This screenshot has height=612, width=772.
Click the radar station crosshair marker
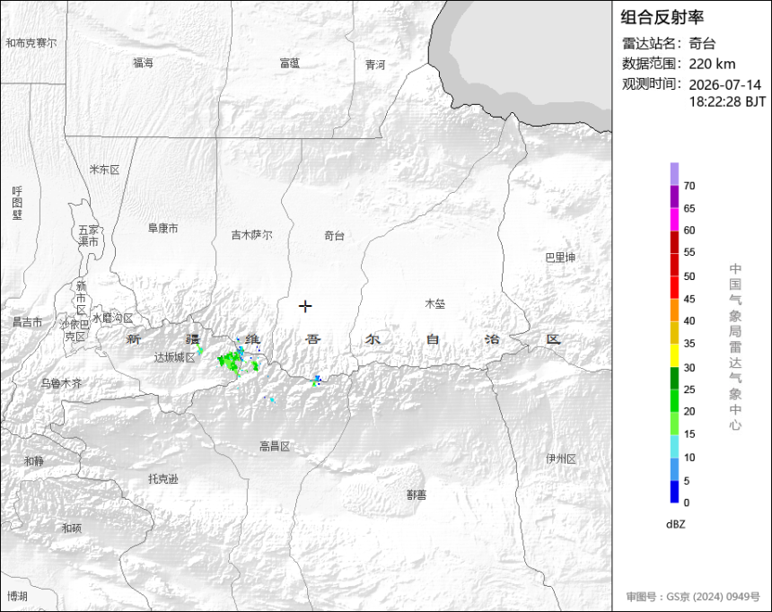[305, 306]
